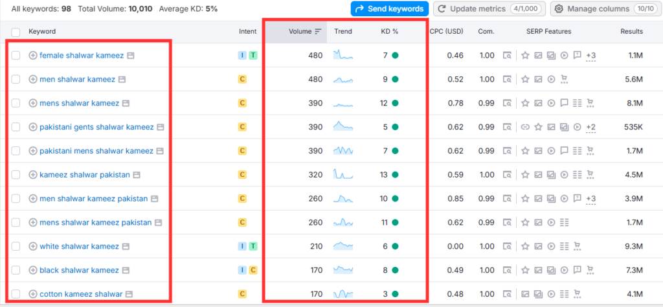
Task: Sort by the CPC (USD) column header
Action: click(447, 31)
